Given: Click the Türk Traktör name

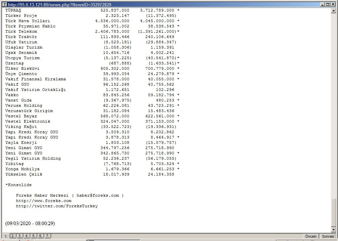Looking at the screenshot, I should click(x=21, y=37).
